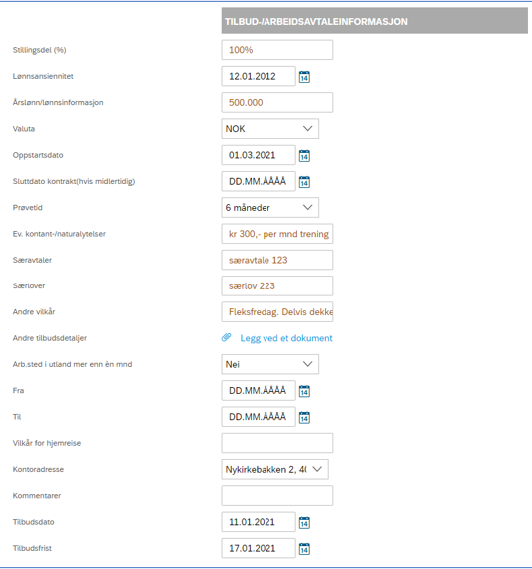Click the Stillingsdel 100% field
This screenshot has height=569, width=532.
coord(277,50)
